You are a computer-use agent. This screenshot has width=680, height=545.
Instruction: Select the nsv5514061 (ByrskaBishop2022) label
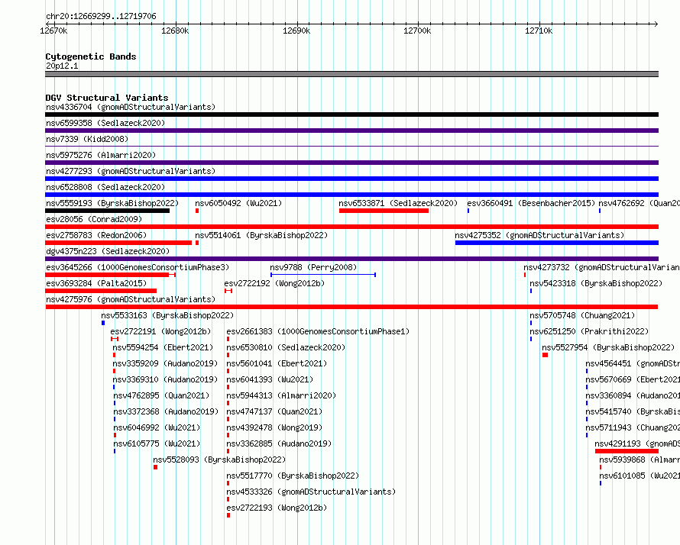pos(261,235)
